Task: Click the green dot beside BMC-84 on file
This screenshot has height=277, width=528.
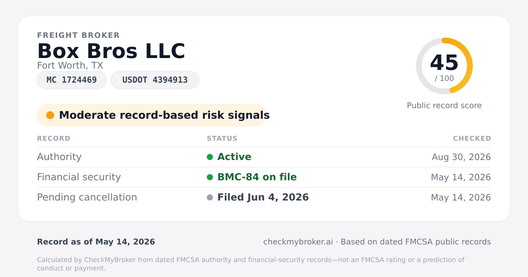Action: [x=210, y=177]
